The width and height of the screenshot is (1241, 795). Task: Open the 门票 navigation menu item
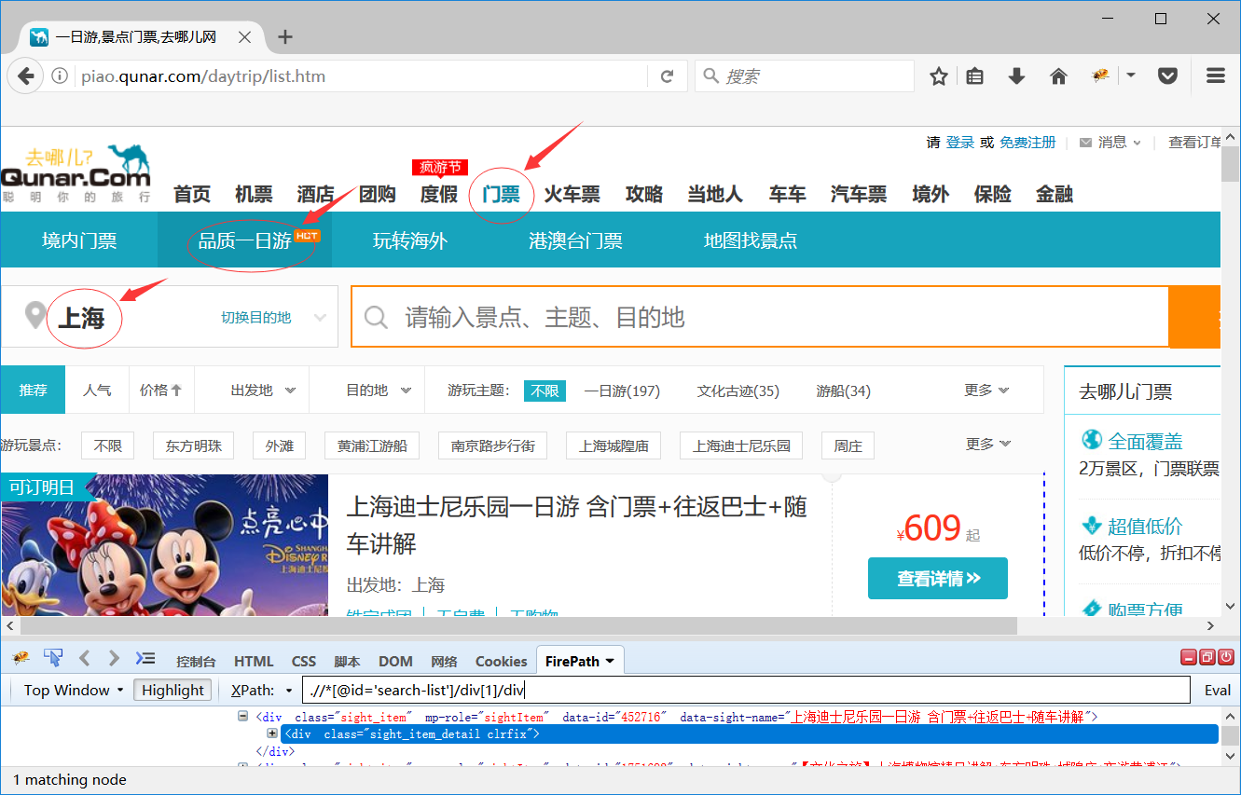pyautogui.click(x=502, y=194)
